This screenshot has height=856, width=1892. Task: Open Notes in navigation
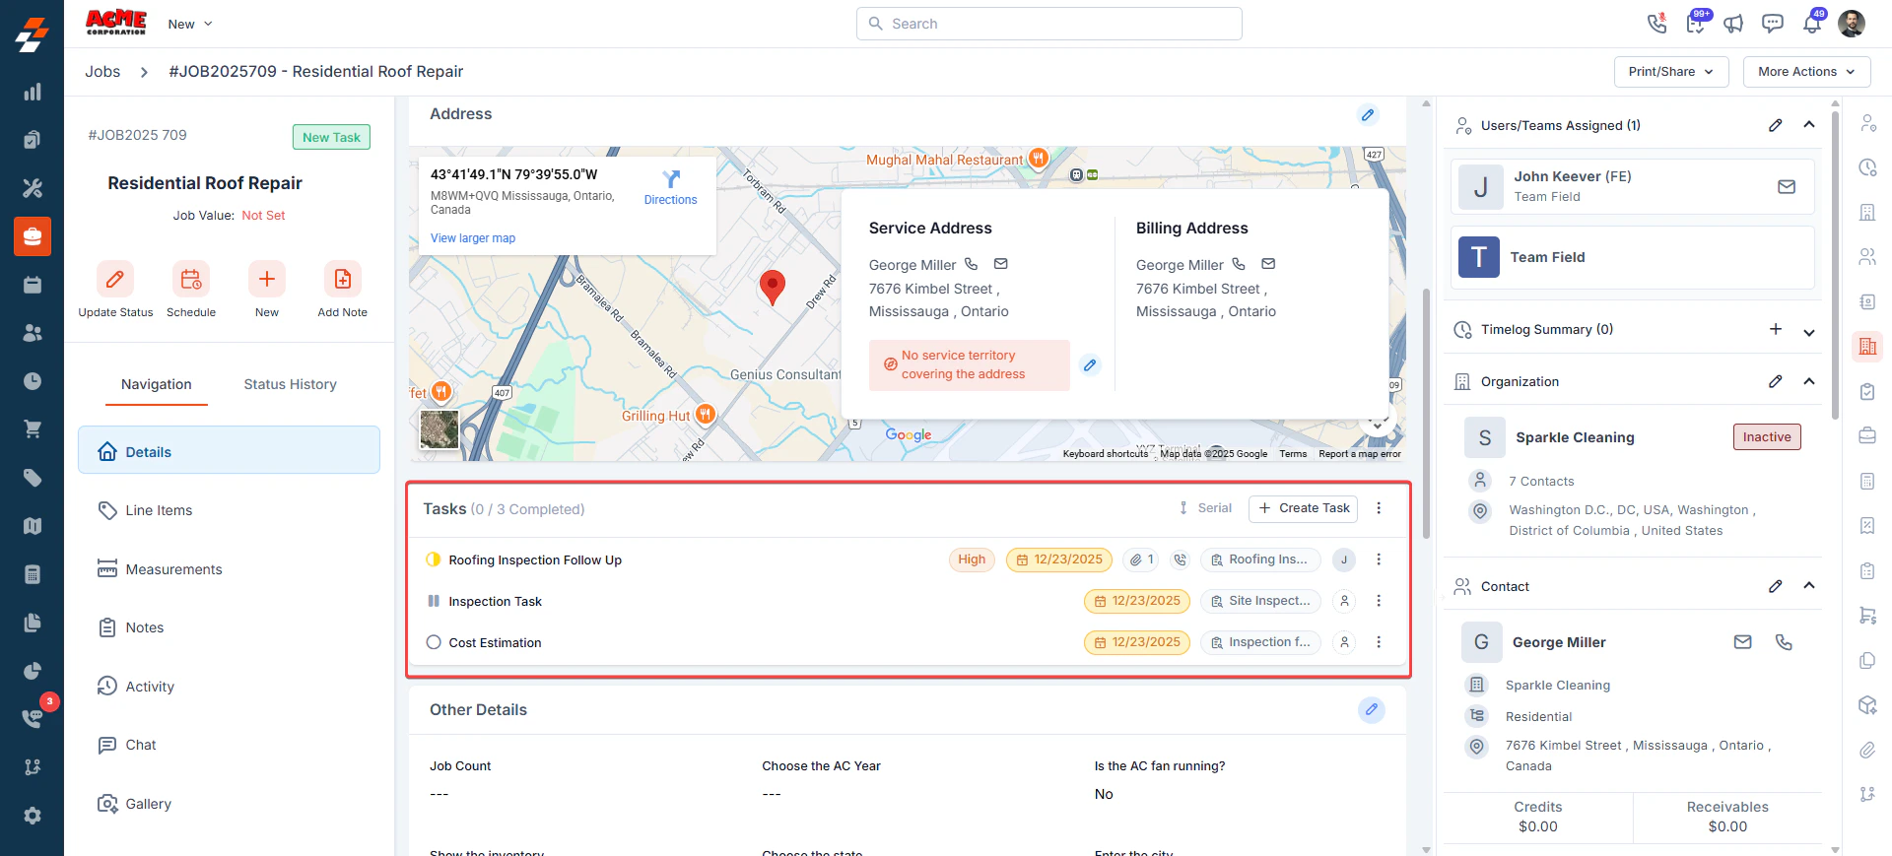229,627
